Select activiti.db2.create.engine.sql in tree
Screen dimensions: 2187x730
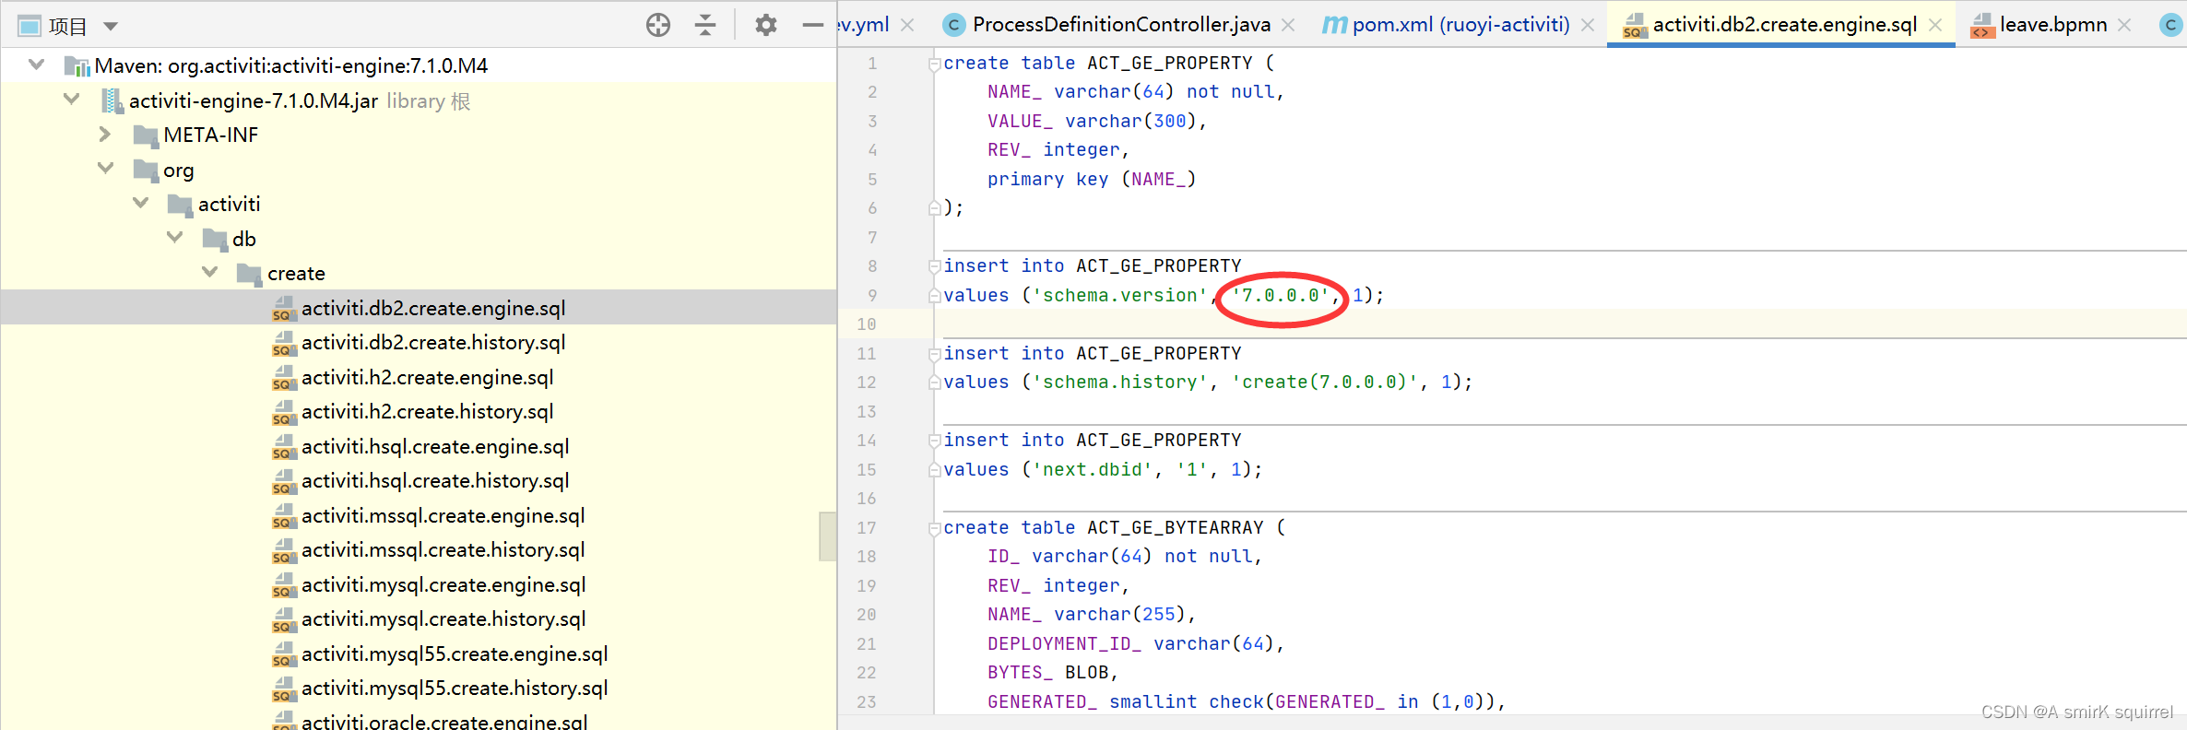433,308
